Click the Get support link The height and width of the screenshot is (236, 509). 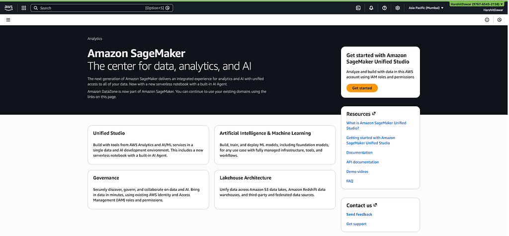coord(356,224)
